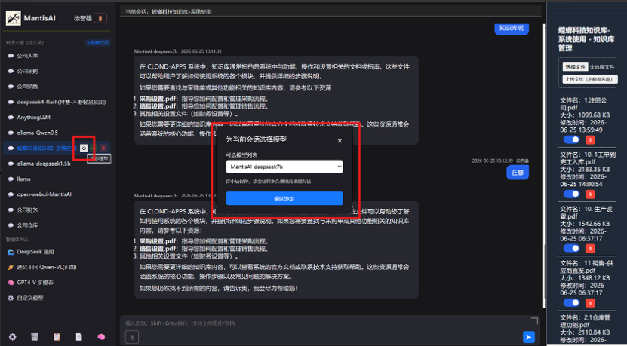Click the 通义千问 Qwen-VL agent icon
Screen dimensions: 627x346
coord(11,268)
